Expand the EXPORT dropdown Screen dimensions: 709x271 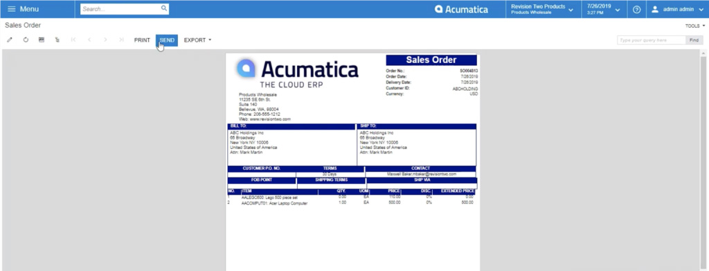197,40
